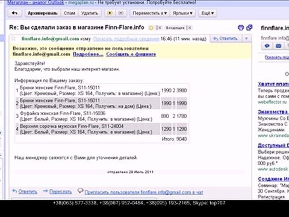Star the message from finnflare.info
Image resolution: width=289 pixels, height=217 pixels.
pos(13,39)
